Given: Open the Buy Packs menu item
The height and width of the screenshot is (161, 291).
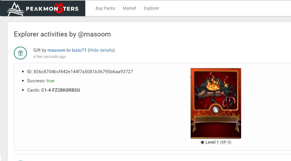Looking at the screenshot, I should 105,8.
